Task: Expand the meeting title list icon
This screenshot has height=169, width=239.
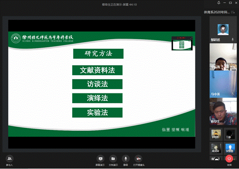Action: click(x=233, y=12)
